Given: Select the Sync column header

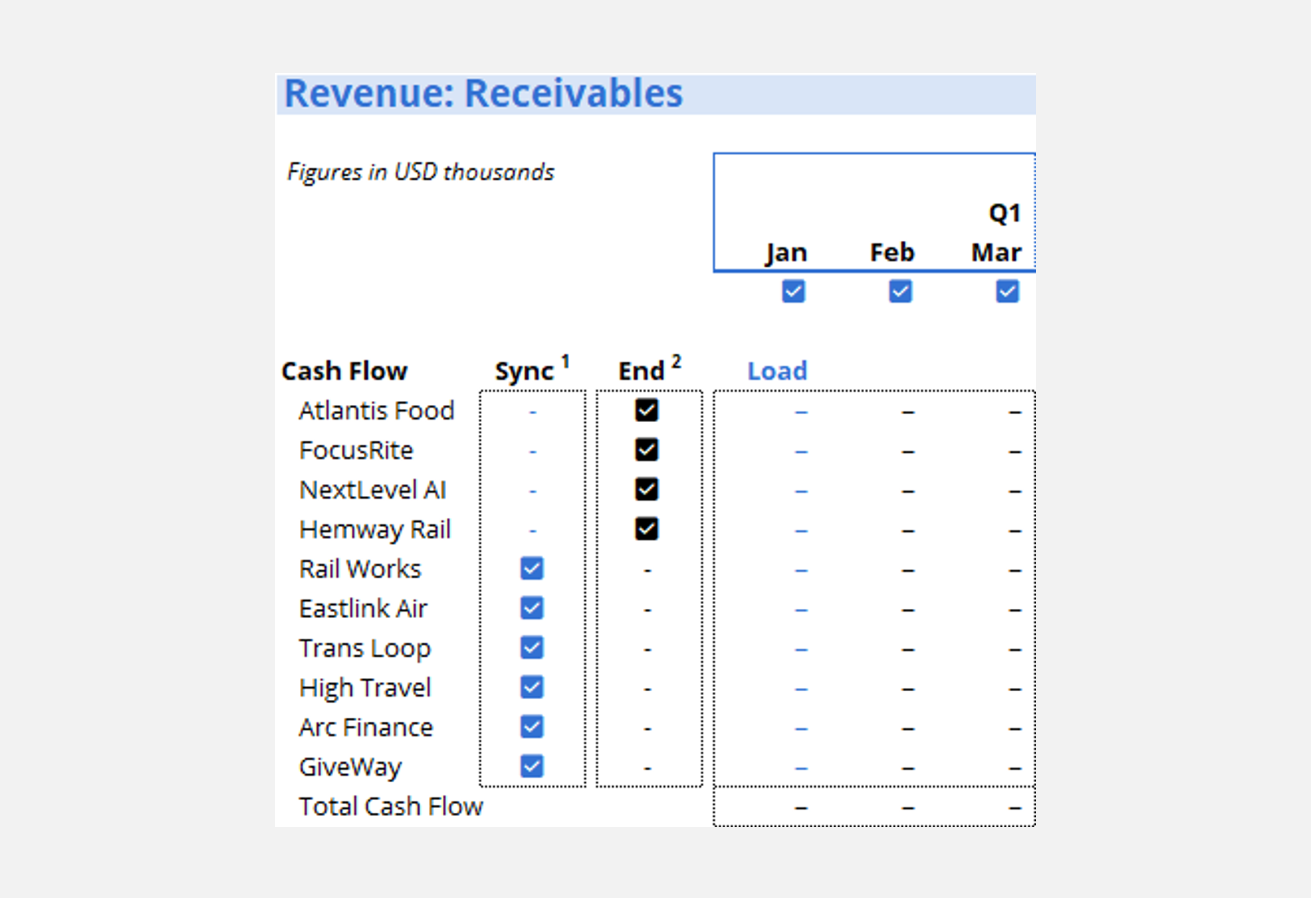Looking at the screenshot, I should point(524,372).
